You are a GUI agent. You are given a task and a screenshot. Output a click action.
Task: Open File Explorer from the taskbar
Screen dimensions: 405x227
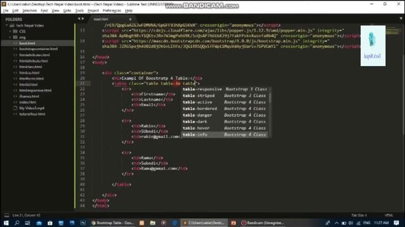tap(153, 223)
